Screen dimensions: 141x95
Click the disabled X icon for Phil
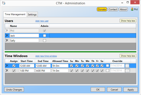point(7,30)
